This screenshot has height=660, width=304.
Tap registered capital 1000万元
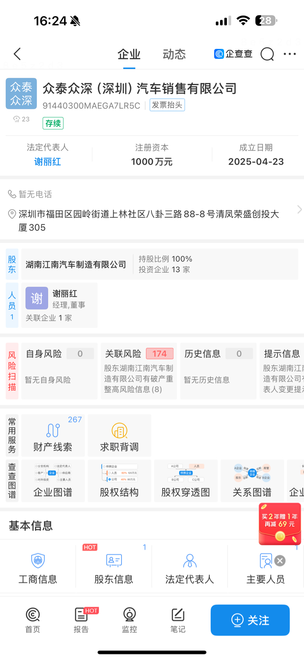tap(152, 162)
